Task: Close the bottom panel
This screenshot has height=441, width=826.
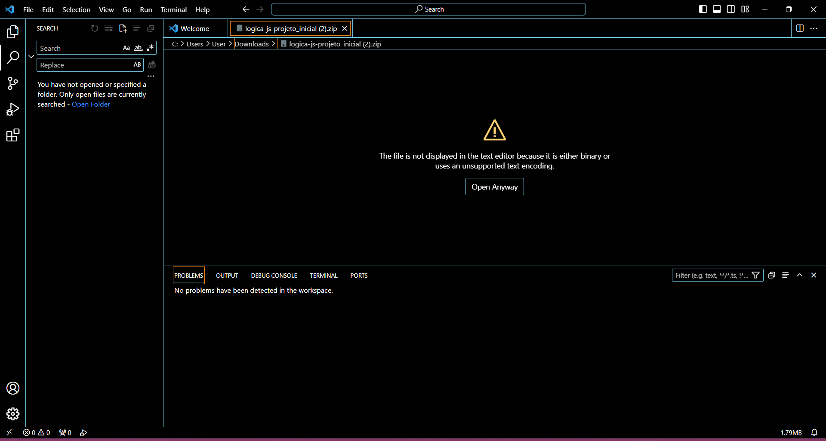Action: click(x=814, y=275)
